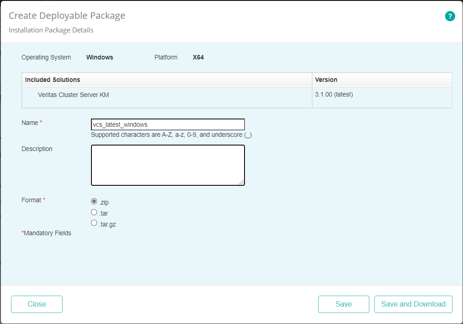Open the help dialog via question mark icon
Image resolution: width=463 pixels, height=324 pixels.
[450, 16]
